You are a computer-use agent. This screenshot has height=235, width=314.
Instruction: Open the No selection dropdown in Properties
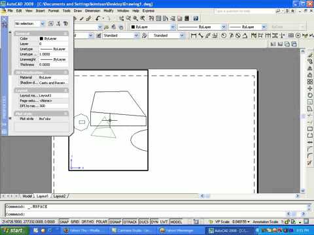tap(43, 23)
